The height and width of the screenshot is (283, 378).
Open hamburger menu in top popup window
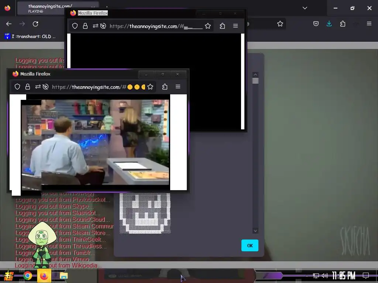(236, 26)
